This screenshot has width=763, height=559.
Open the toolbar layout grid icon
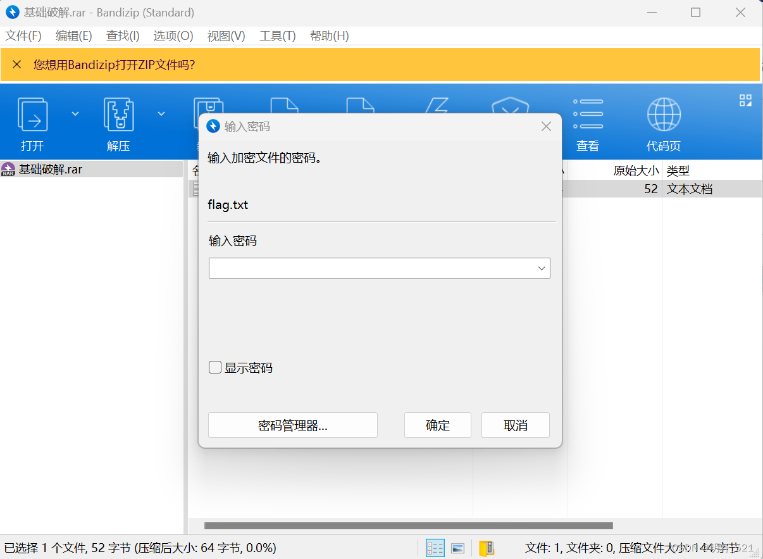coord(745,100)
